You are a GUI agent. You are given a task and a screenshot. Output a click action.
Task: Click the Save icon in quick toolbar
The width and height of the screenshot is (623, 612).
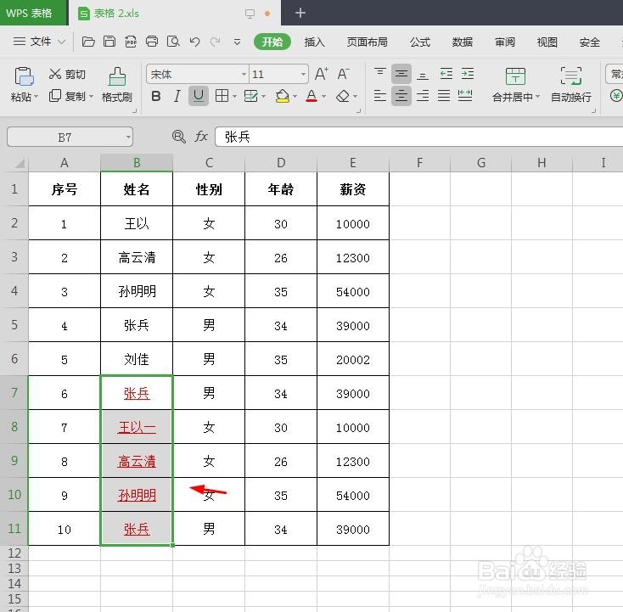tap(109, 42)
